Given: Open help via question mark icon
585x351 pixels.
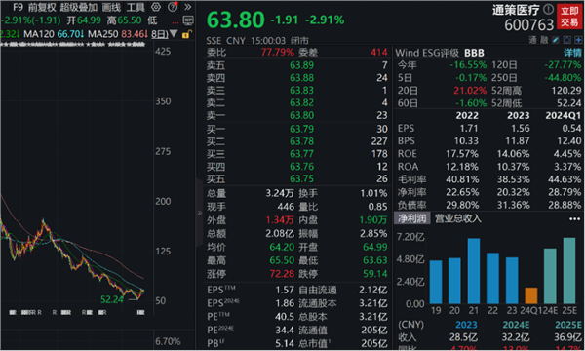Looking at the screenshot, I should click(x=173, y=7).
